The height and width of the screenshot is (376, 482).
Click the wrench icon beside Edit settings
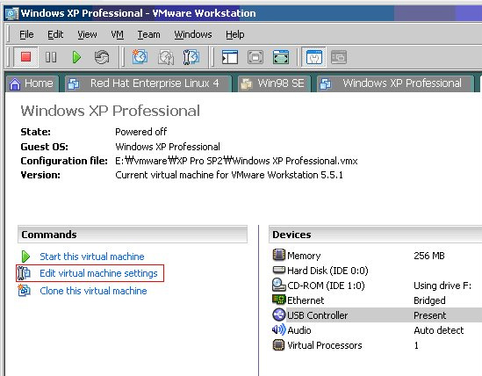(x=24, y=273)
